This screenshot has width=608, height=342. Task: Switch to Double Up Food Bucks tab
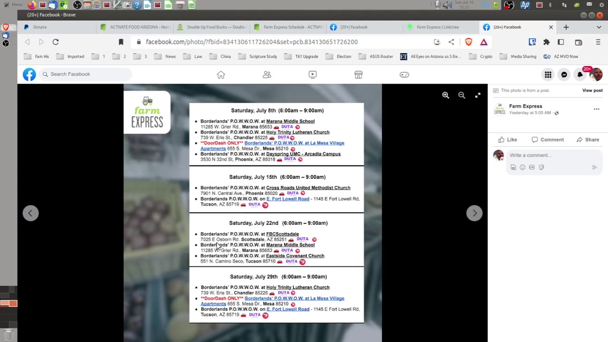tap(212, 27)
